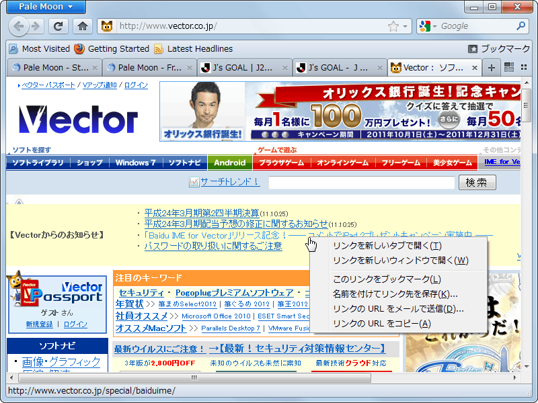Open the サーチトレンド！ link
The image size is (538, 403).
point(230,181)
